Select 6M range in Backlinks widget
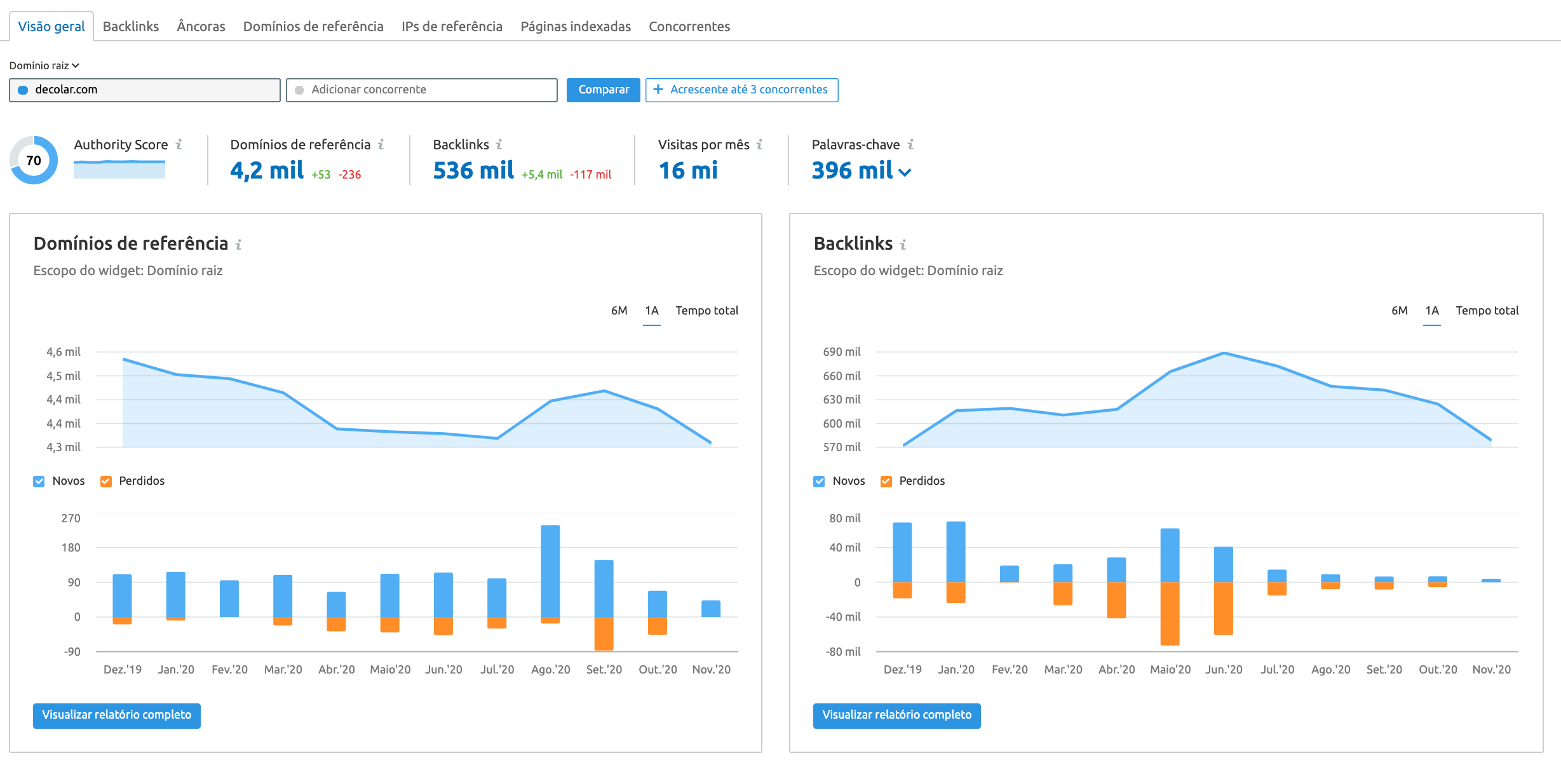The image size is (1561, 765). [1399, 311]
